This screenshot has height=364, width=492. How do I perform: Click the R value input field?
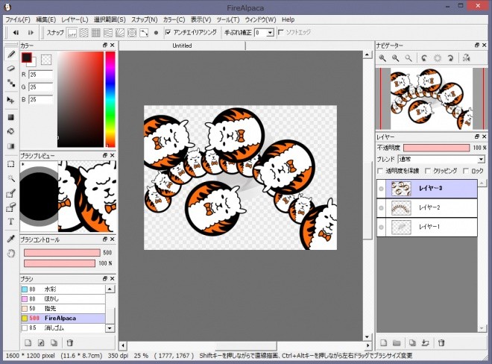point(41,75)
